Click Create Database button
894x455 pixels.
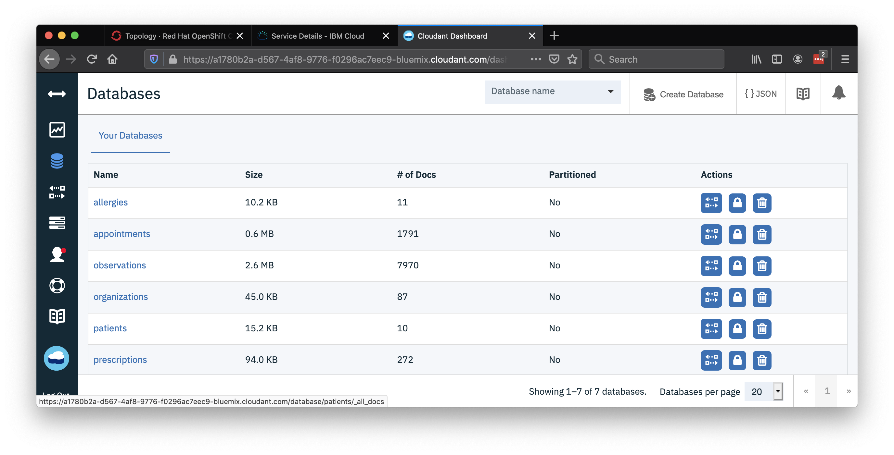(x=683, y=94)
